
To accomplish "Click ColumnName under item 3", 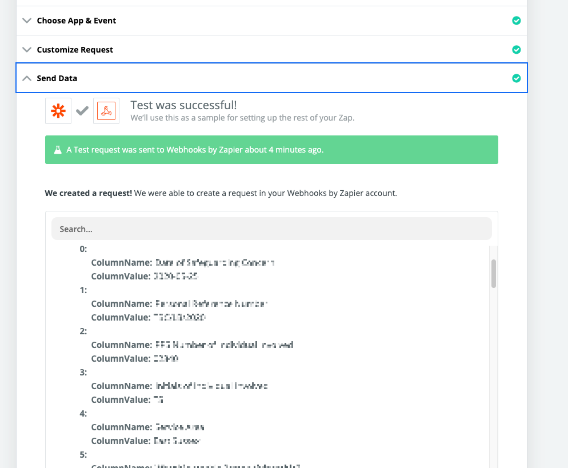I will pos(122,386).
